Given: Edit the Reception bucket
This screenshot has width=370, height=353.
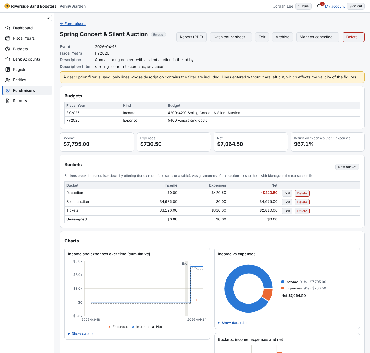Looking at the screenshot, I should [x=287, y=193].
